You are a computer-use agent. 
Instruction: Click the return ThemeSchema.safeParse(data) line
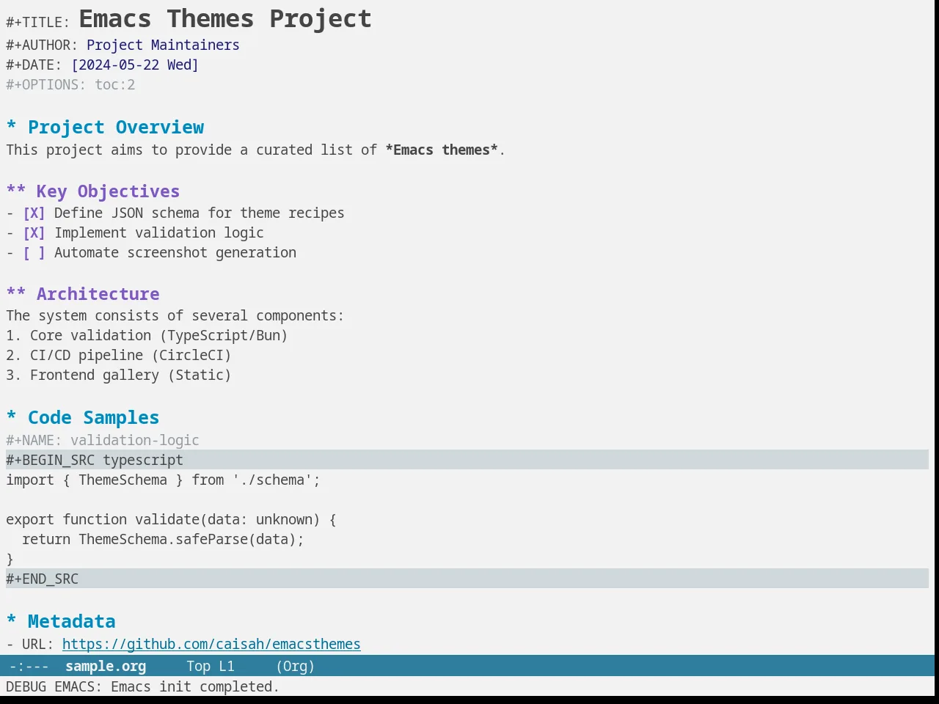(163, 539)
